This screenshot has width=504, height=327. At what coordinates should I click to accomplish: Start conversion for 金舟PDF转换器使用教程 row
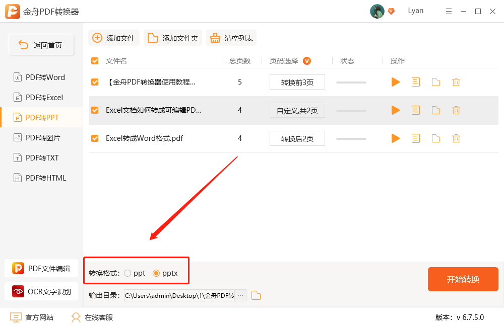point(395,82)
